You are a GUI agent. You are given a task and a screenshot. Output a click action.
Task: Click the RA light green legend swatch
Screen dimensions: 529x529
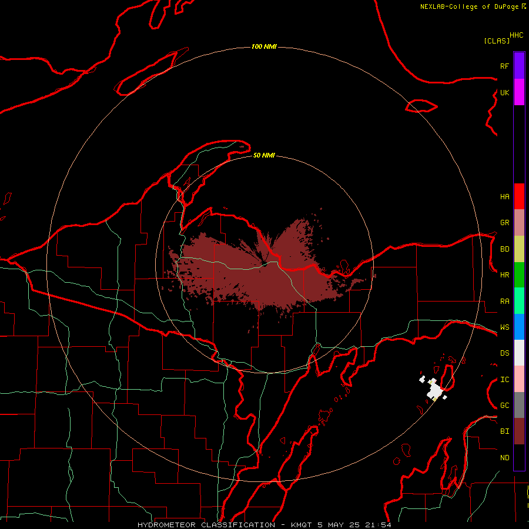[x=519, y=301]
